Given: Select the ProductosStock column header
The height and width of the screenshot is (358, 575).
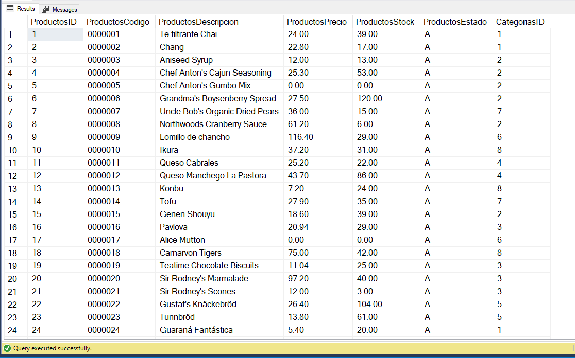Looking at the screenshot, I should click(x=386, y=22).
